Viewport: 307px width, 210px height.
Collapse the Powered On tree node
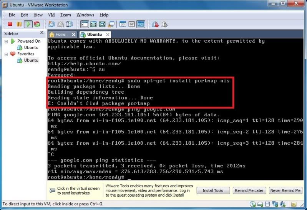click(x=6, y=41)
